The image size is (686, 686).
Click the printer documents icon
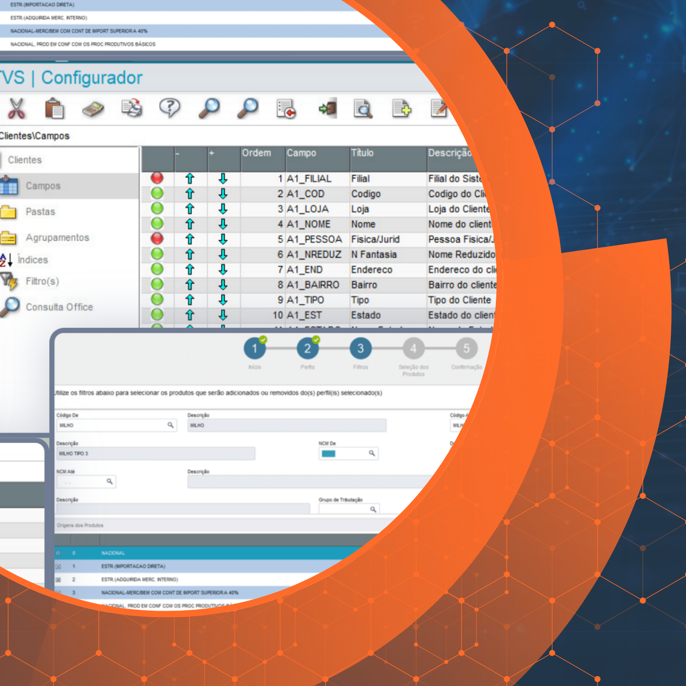(132, 108)
